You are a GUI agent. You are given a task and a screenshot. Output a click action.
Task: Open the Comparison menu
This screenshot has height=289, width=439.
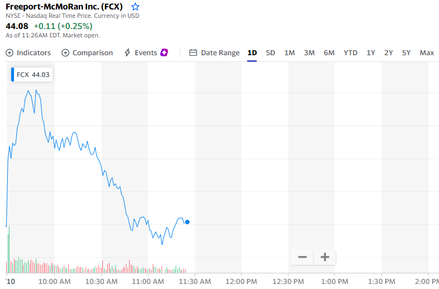pos(87,52)
